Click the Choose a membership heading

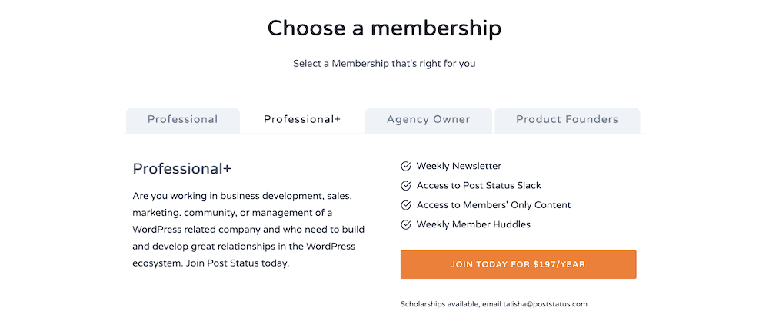point(384,28)
